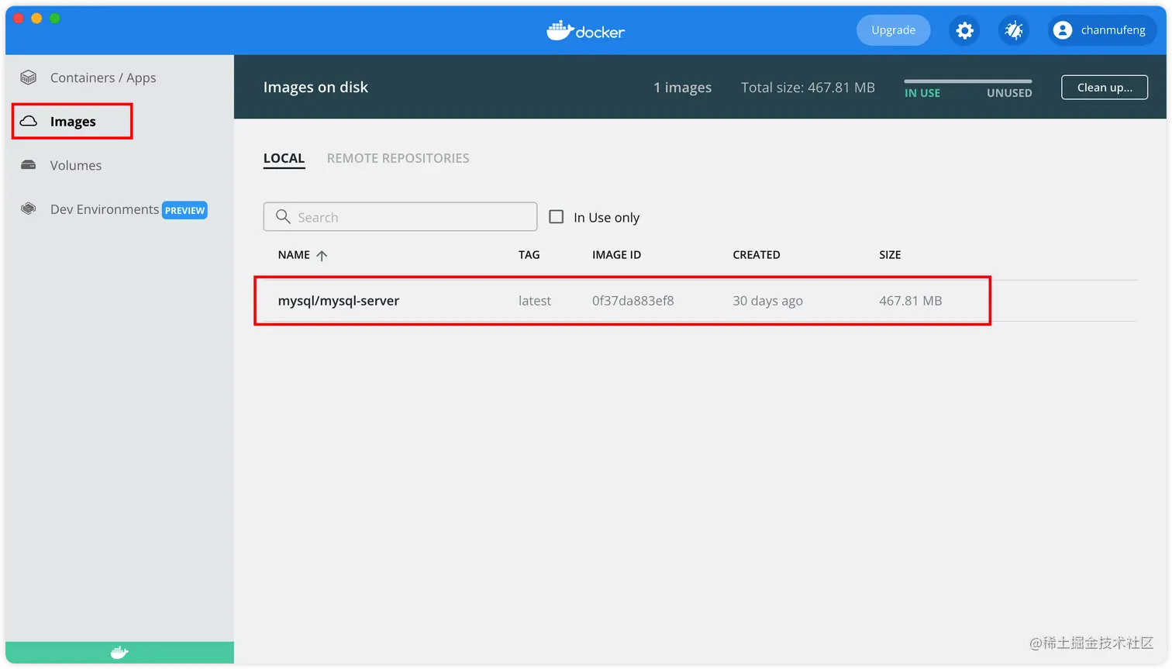Click the 467.81 MB size cell
Screen dimensions: 1172x669
(911, 301)
